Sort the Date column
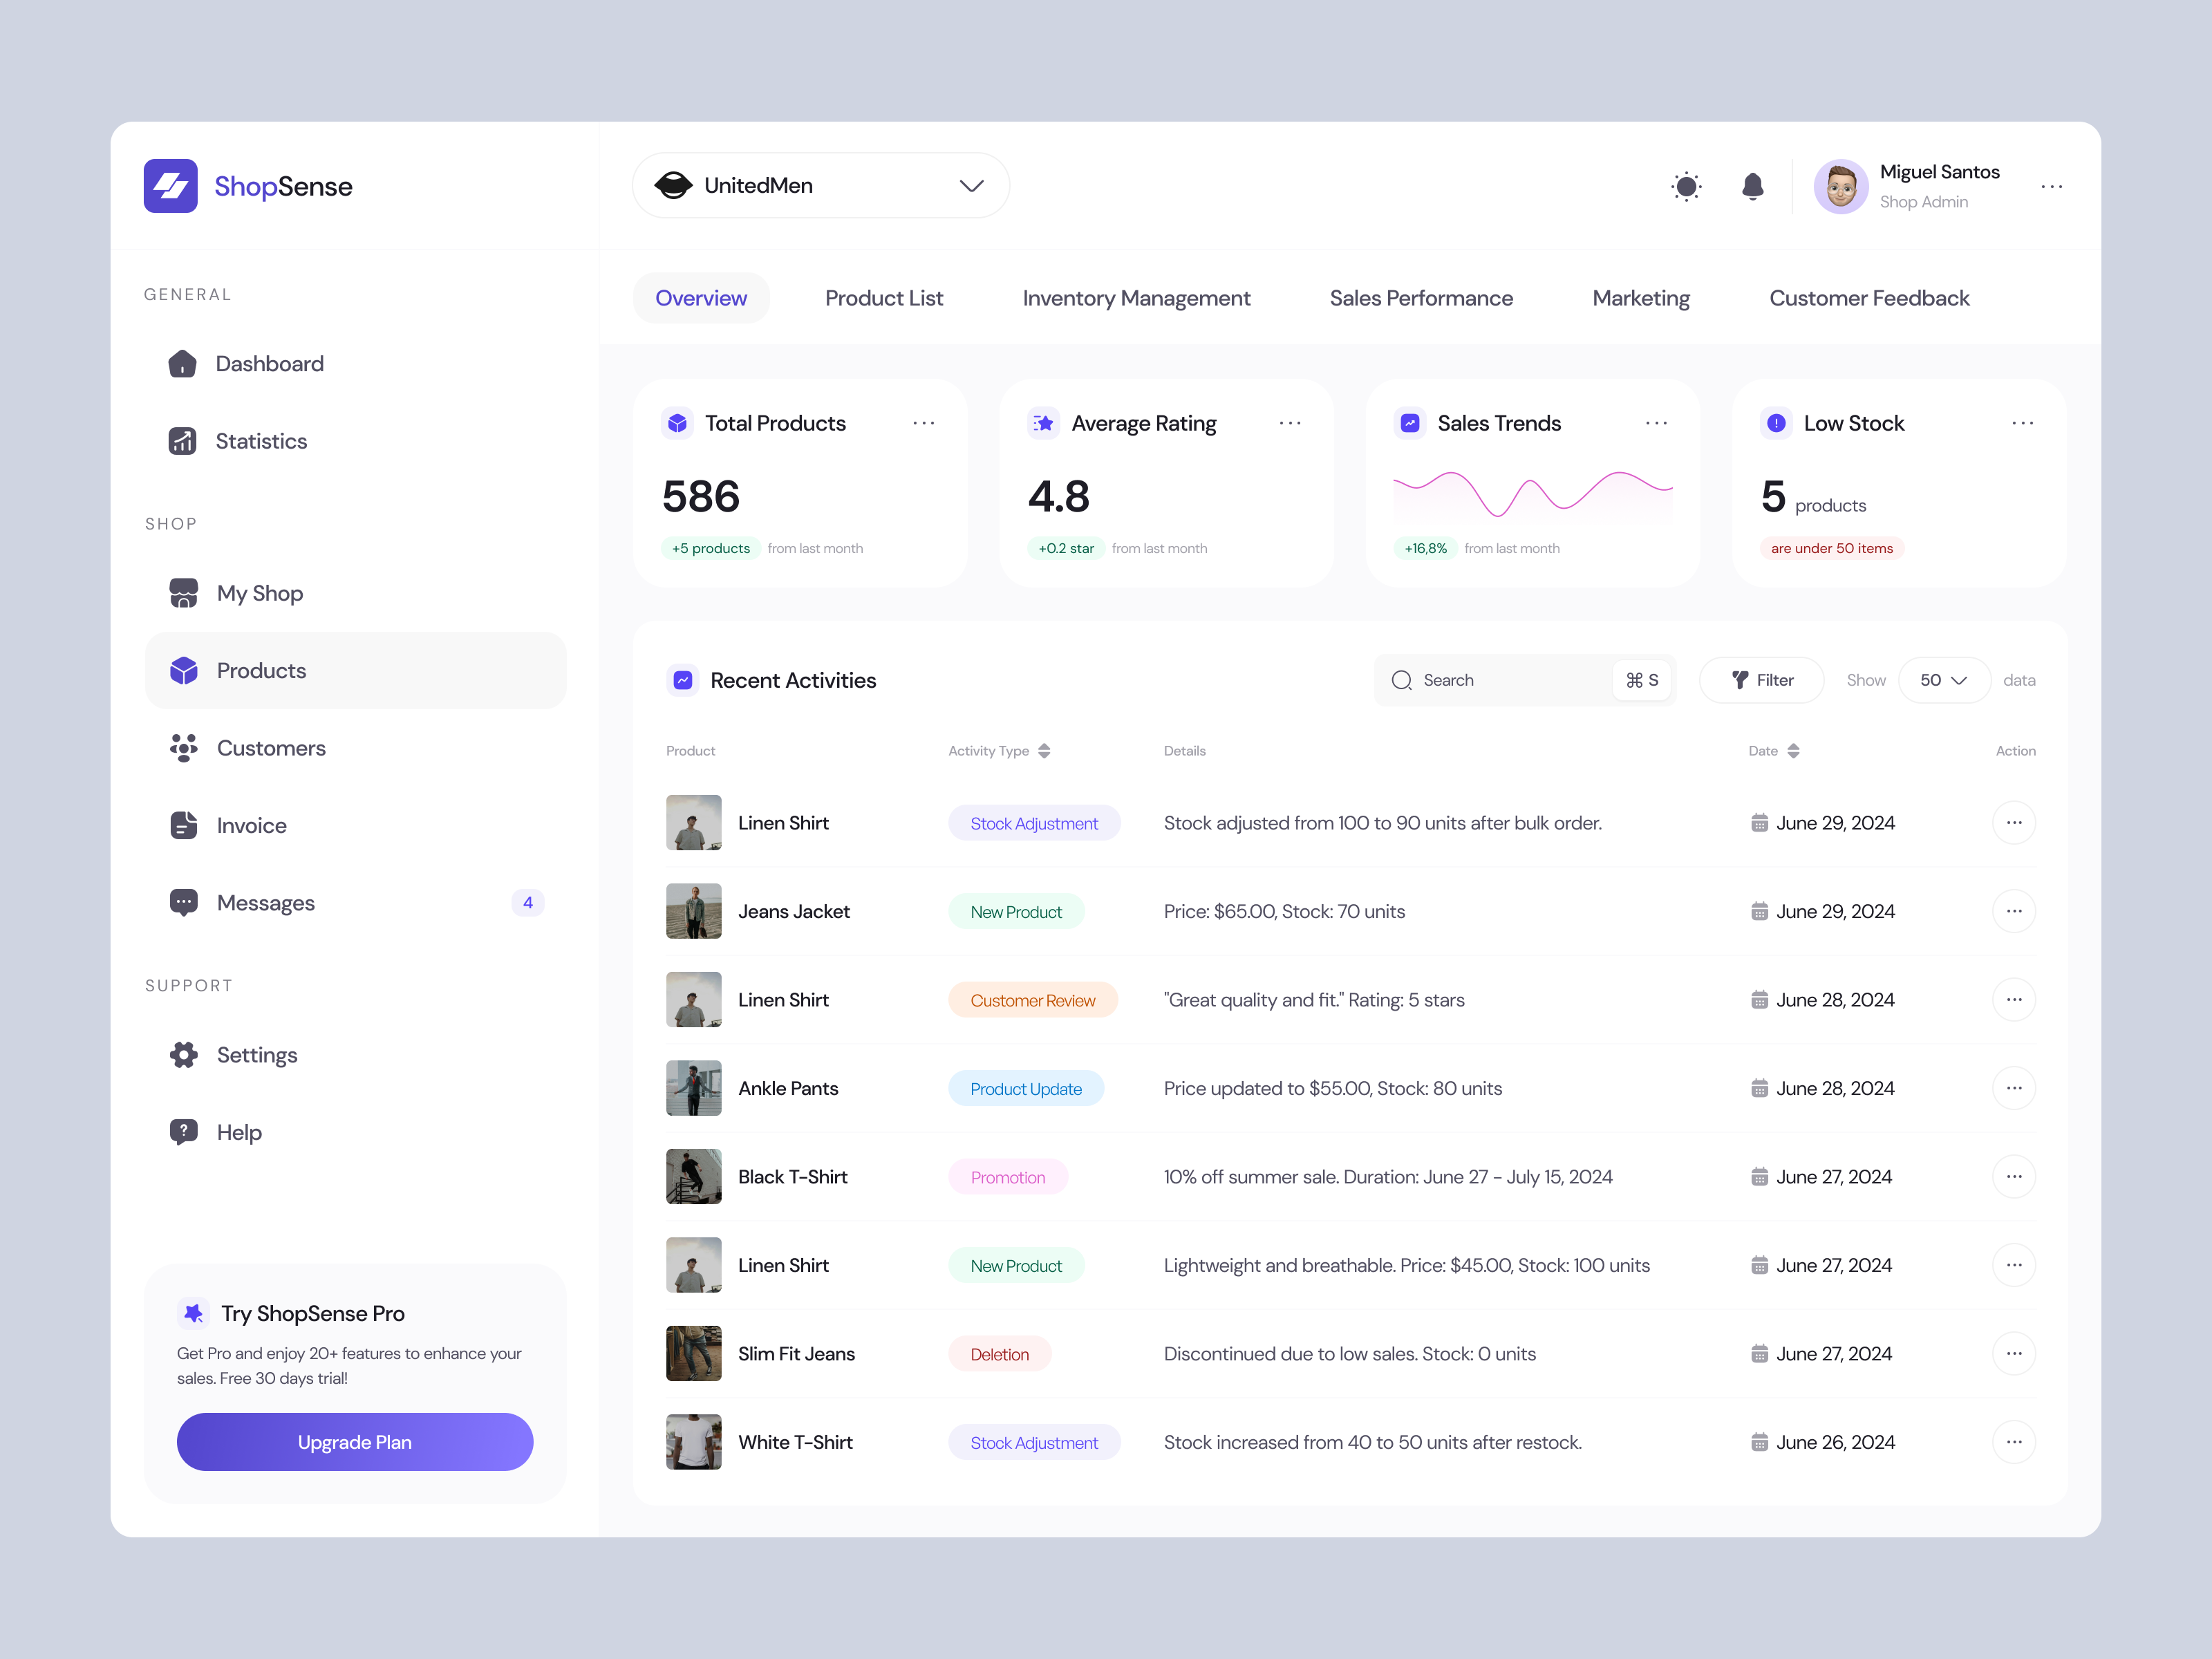This screenshot has height=1659, width=2212. (x=1793, y=750)
